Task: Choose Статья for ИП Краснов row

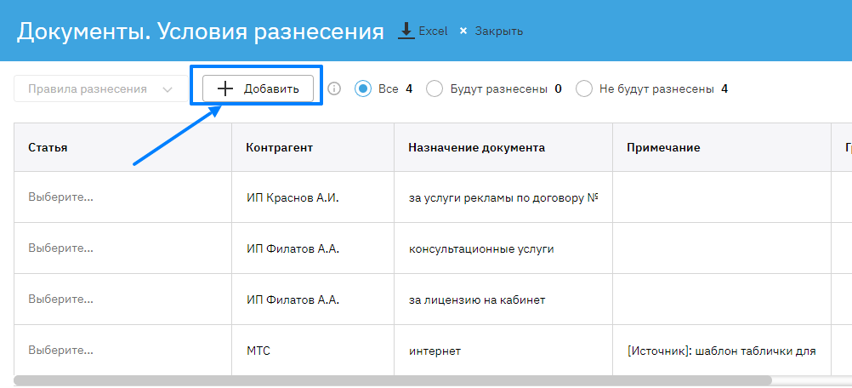Action: click(x=61, y=197)
